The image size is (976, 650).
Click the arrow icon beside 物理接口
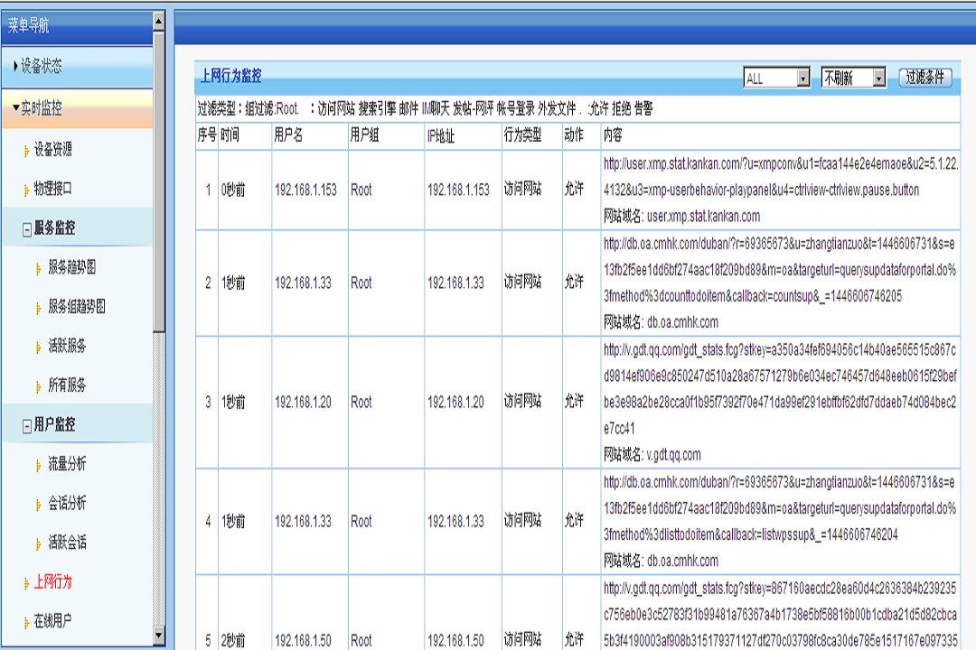tap(25, 190)
